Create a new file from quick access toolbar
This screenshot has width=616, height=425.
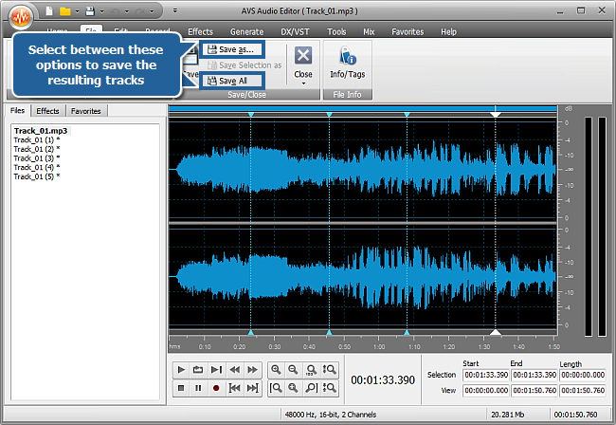point(49,11)
